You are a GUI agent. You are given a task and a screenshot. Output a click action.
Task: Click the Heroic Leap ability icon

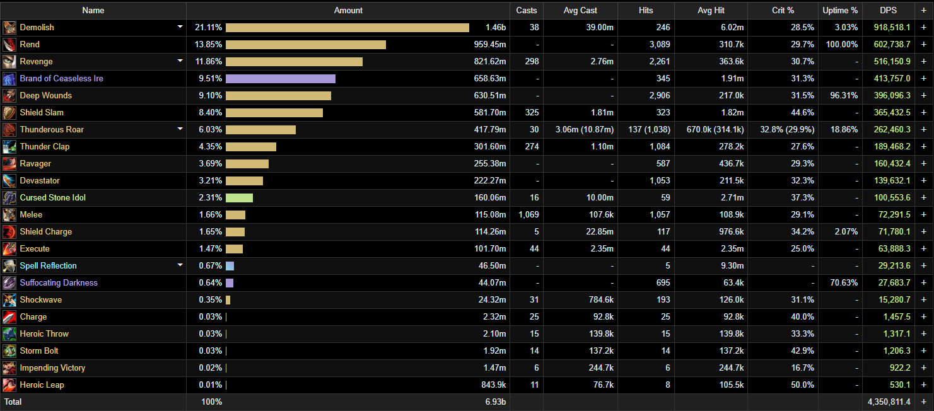tap(9, 385)
